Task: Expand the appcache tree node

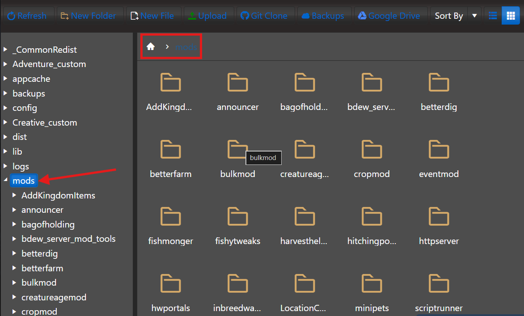Action: [x=5, y=79]
